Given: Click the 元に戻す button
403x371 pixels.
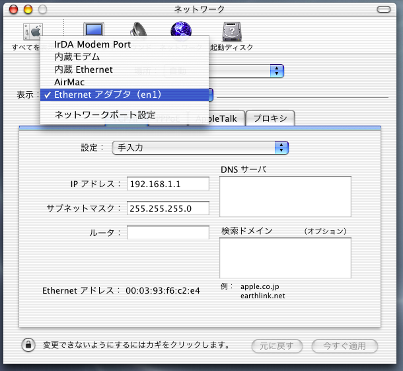Looking at the screenshot, I should coord(277,346).
